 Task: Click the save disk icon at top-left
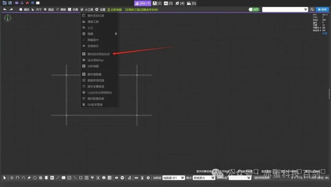pos(10,3)
